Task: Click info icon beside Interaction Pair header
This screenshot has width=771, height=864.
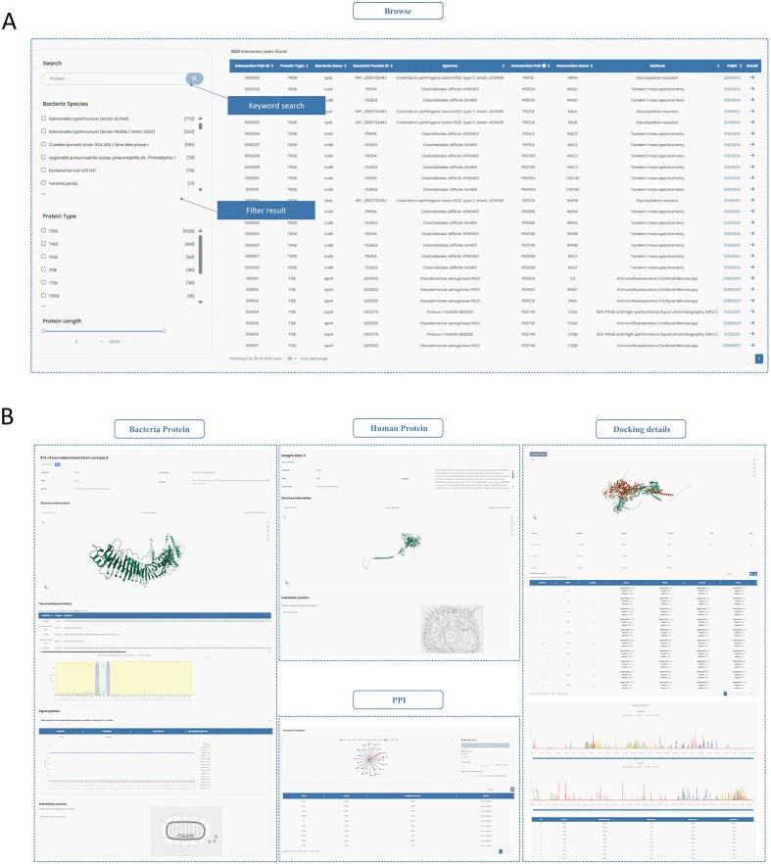Action: pyautogui.click(x=544, y=66)
